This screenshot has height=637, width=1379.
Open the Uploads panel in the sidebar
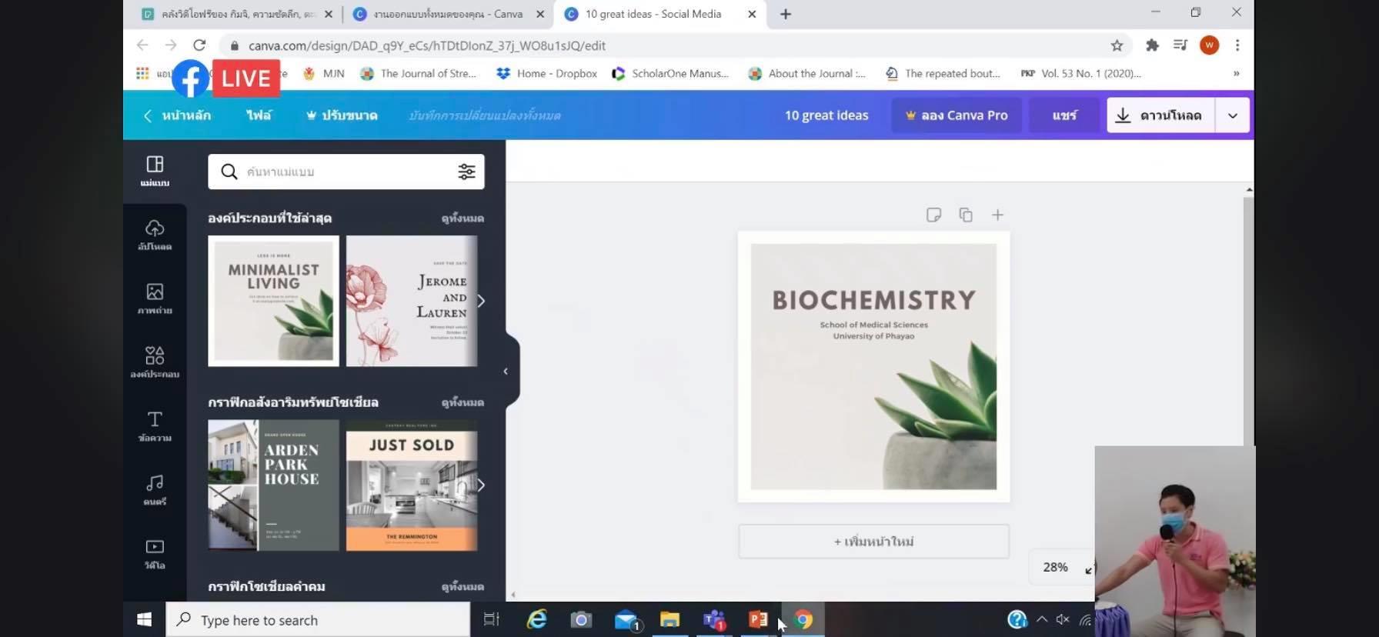155,235
